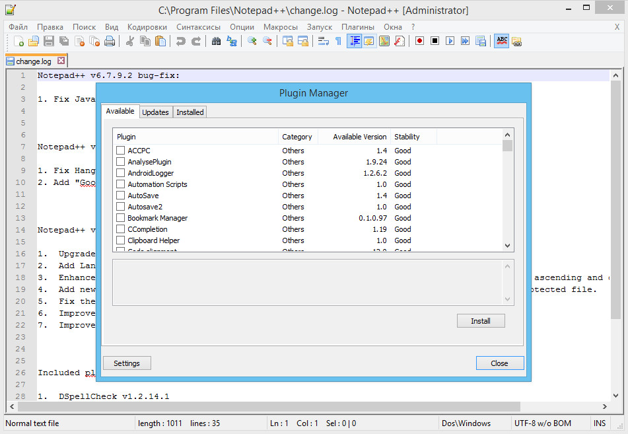Click the Zoom Out magnifier icon
This screenshot has width=628, height=434.
pos(267,41)
